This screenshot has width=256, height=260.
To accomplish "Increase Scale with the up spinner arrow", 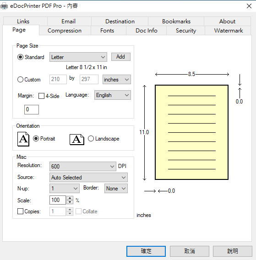I will coord(70,198).
